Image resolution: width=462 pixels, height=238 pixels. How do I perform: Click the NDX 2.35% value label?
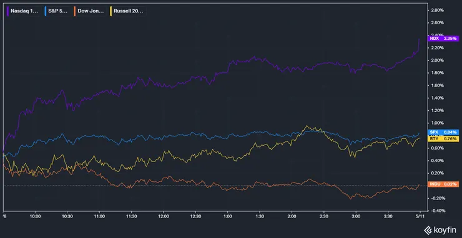[443, 38]
